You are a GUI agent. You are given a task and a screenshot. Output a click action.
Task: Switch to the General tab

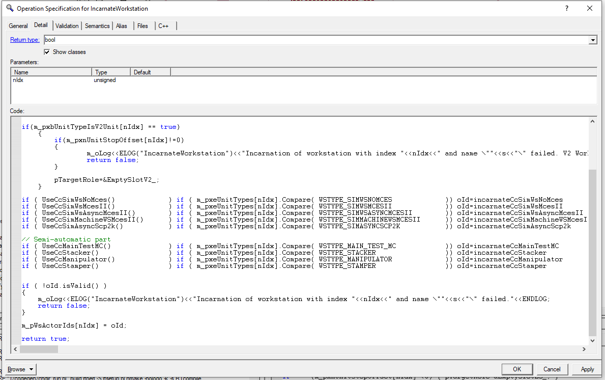pos(18,25)
